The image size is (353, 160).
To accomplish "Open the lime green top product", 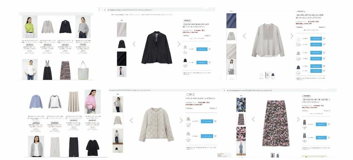I will 29,27.
